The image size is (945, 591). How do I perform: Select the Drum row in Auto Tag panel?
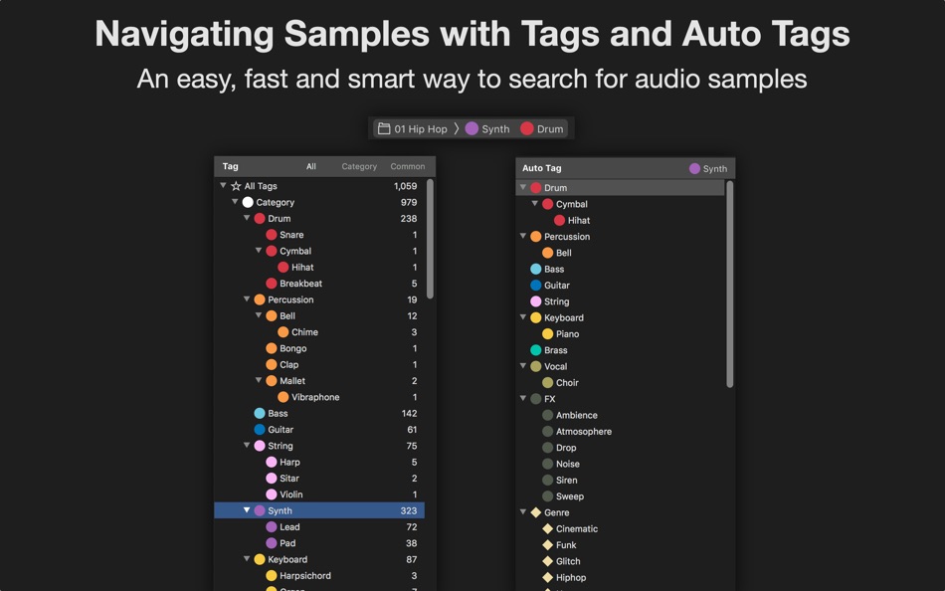[620, 188]
